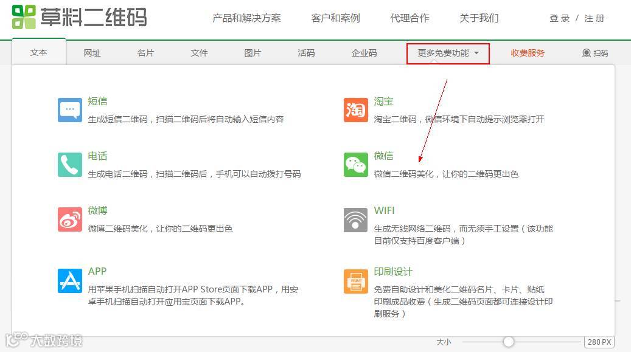The height and width of the screenshot is (352, 631).
Task: Open 产品和解决方案 in the top navigation
Action: [246, 18]
